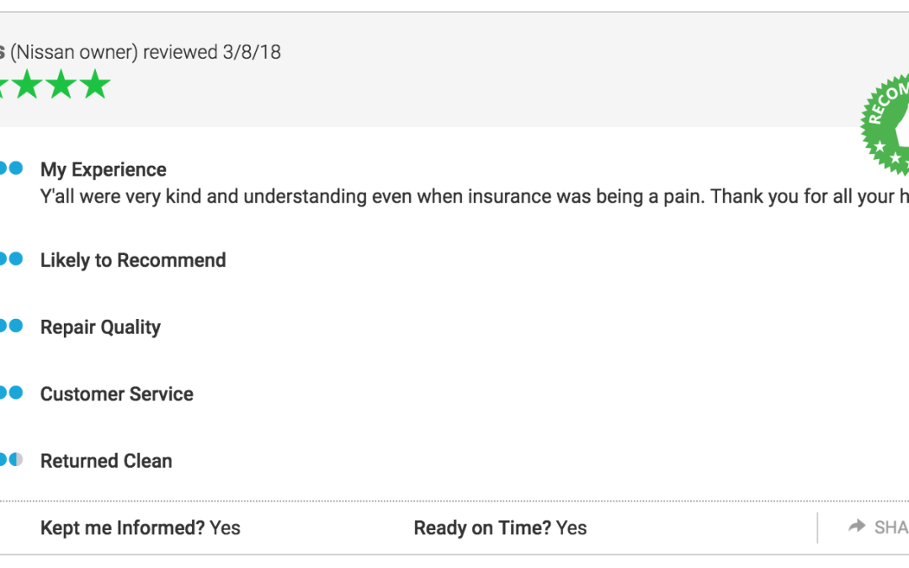Select the Returned Clean label
This screenshot has width=909, height=568.
coord(106,461)
